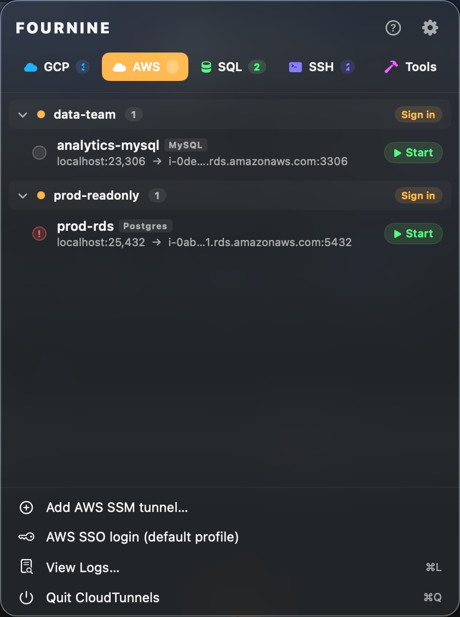Click the key icon for AWS SSO login
460x617 pixels.
click(26, 537)
